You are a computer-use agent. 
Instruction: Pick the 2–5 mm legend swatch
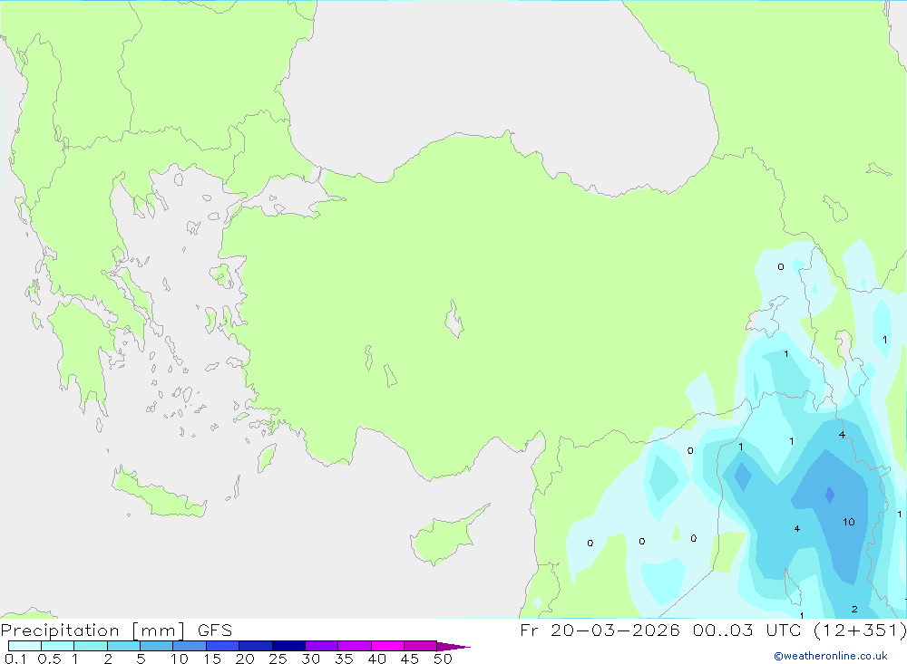click(123, 646)
